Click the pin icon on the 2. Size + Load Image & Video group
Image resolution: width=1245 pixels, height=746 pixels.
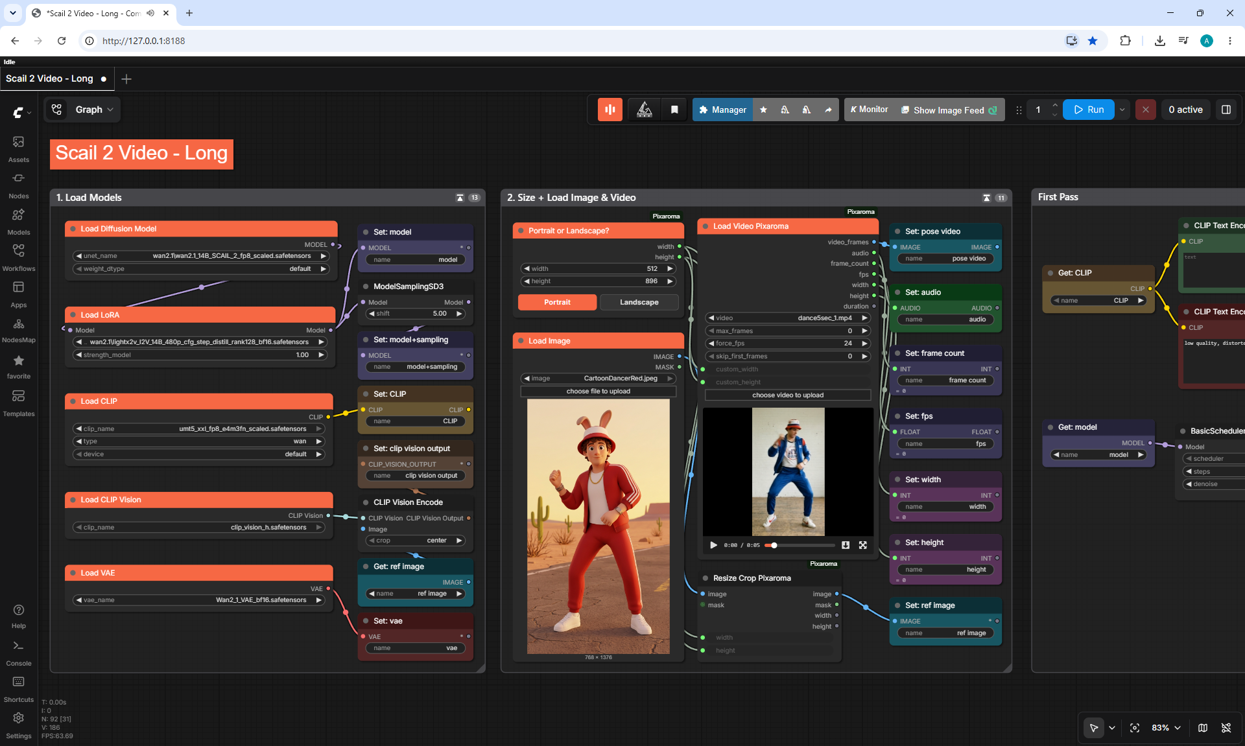[987, 198]
